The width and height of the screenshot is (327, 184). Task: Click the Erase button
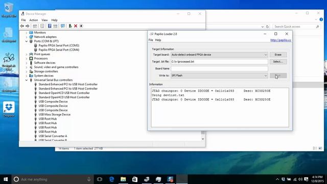278,55
